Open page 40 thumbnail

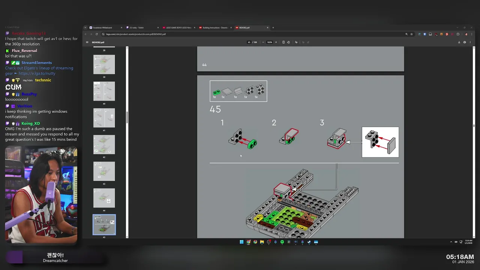click(x=104, y=91)
